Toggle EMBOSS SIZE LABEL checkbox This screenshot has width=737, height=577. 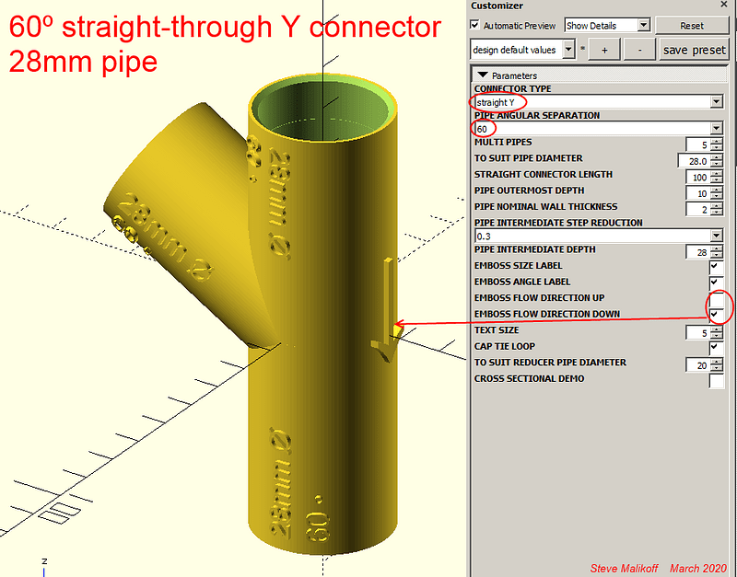pos(716,267)
